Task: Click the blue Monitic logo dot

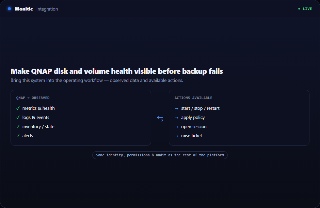Action: click(x=10, y=9)
